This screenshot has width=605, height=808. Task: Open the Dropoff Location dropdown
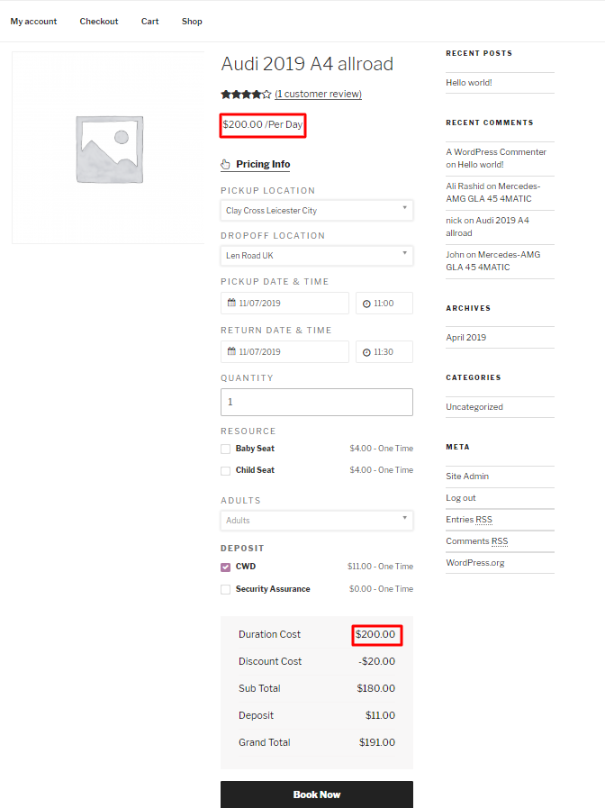pos(317,256)
